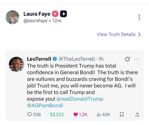This screenshot has width=149, height=125.
Task: Click Leo Terrell's blue verified checkmark
Action: click(x=55, y=59)
